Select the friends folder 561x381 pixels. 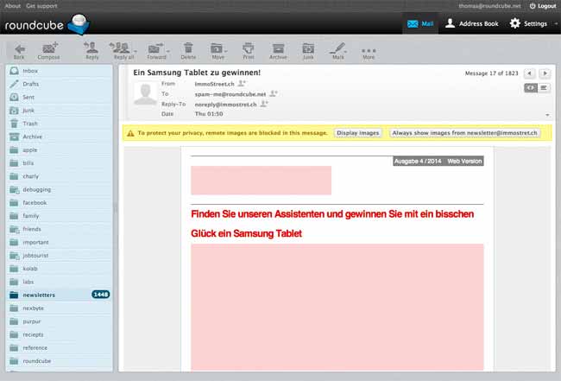coord(59,229)
